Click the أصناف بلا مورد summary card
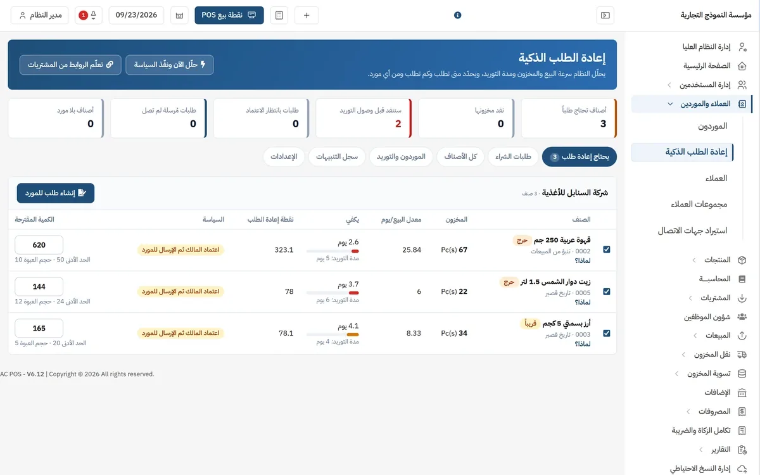This screenshot has width=760, height=475. 55,118
